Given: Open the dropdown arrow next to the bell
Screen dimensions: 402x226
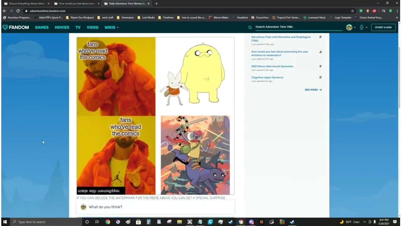Looking at the screenshot, I should pos(366,27).
